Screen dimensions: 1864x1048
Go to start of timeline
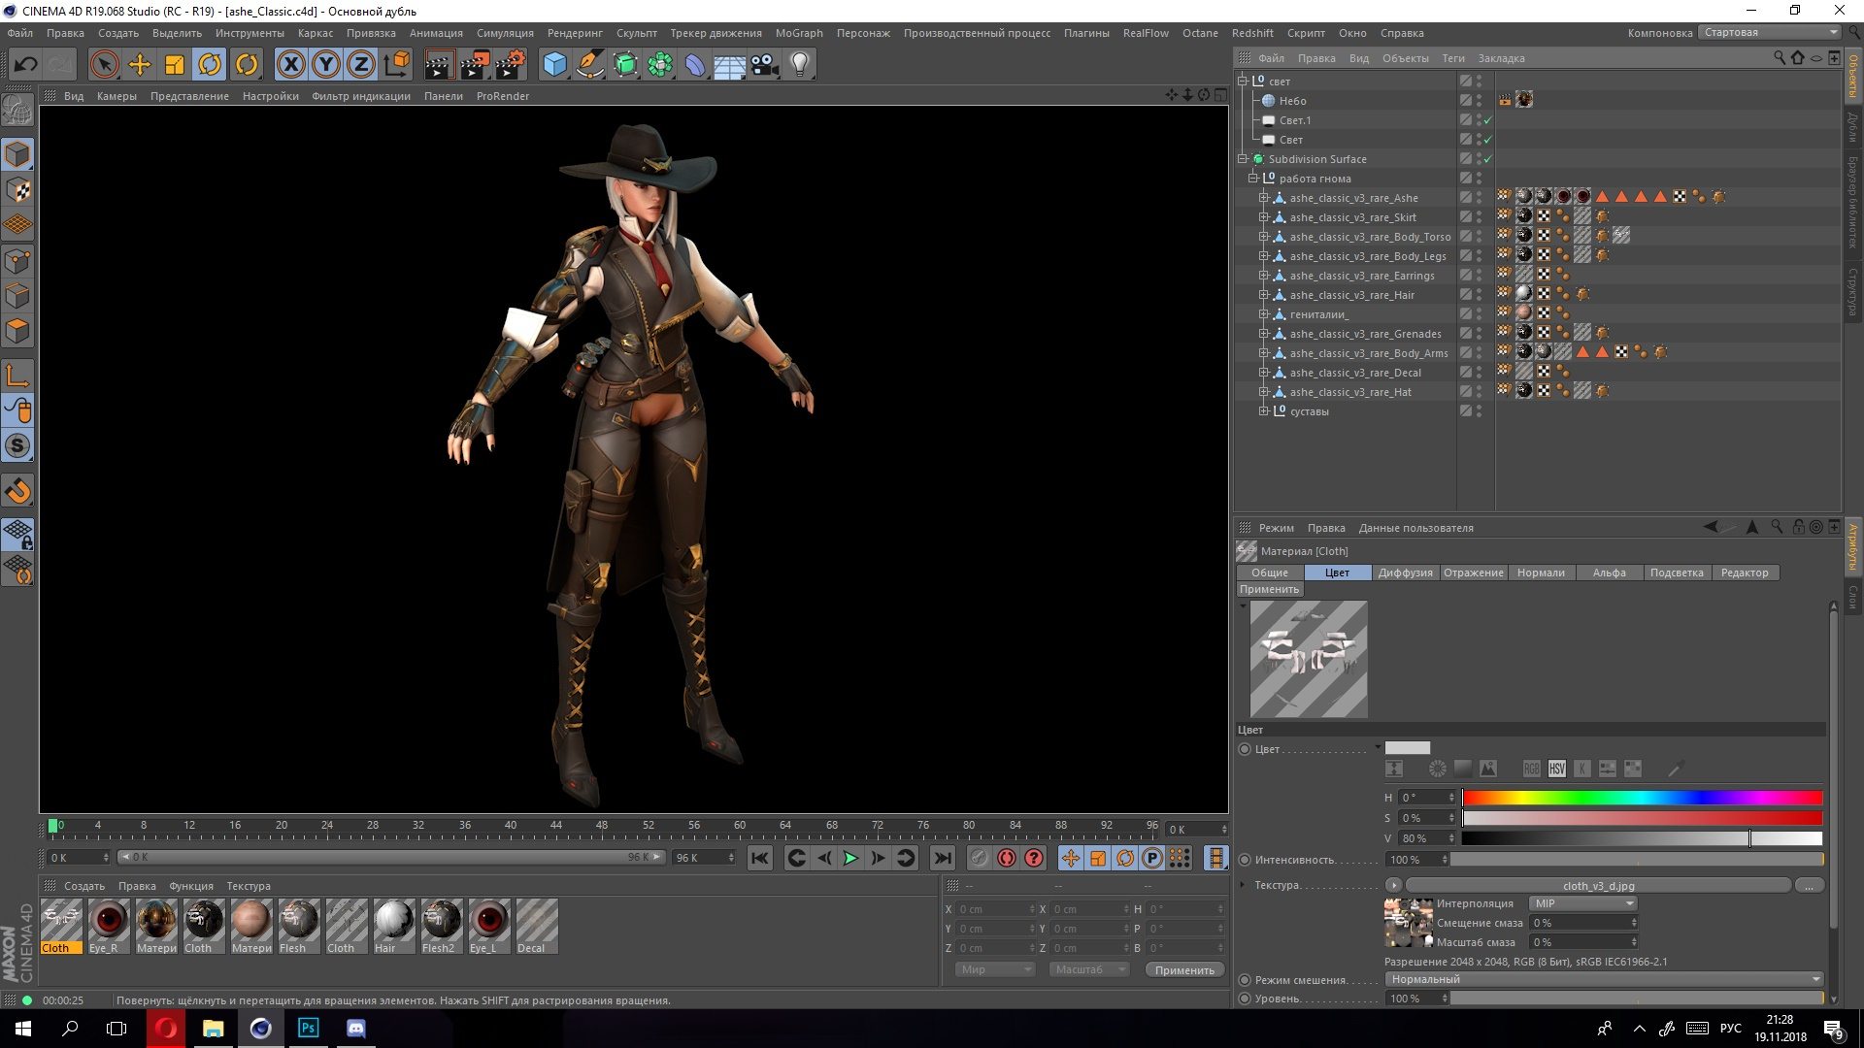click(x=760, y=858)
